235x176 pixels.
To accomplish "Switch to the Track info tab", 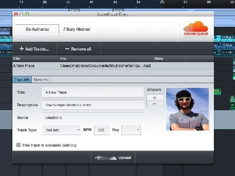I will [22, 79].
